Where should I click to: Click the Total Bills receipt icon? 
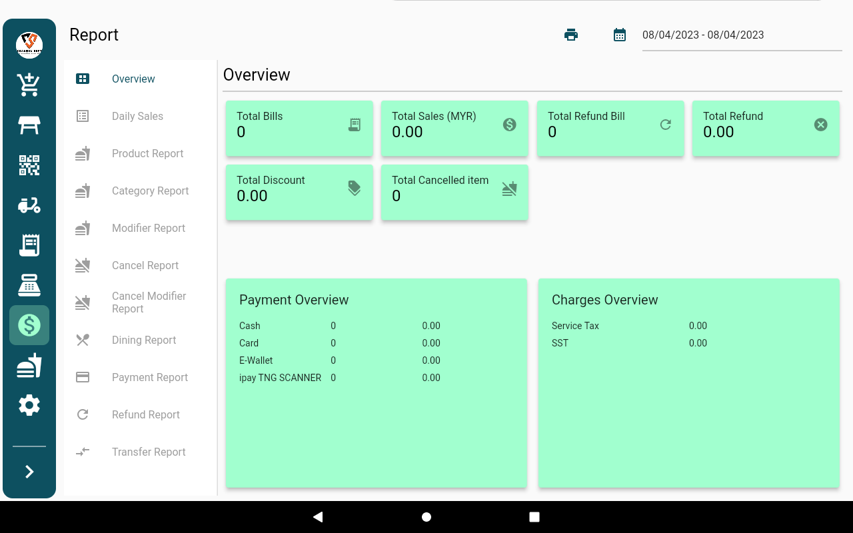pos(355,125)
